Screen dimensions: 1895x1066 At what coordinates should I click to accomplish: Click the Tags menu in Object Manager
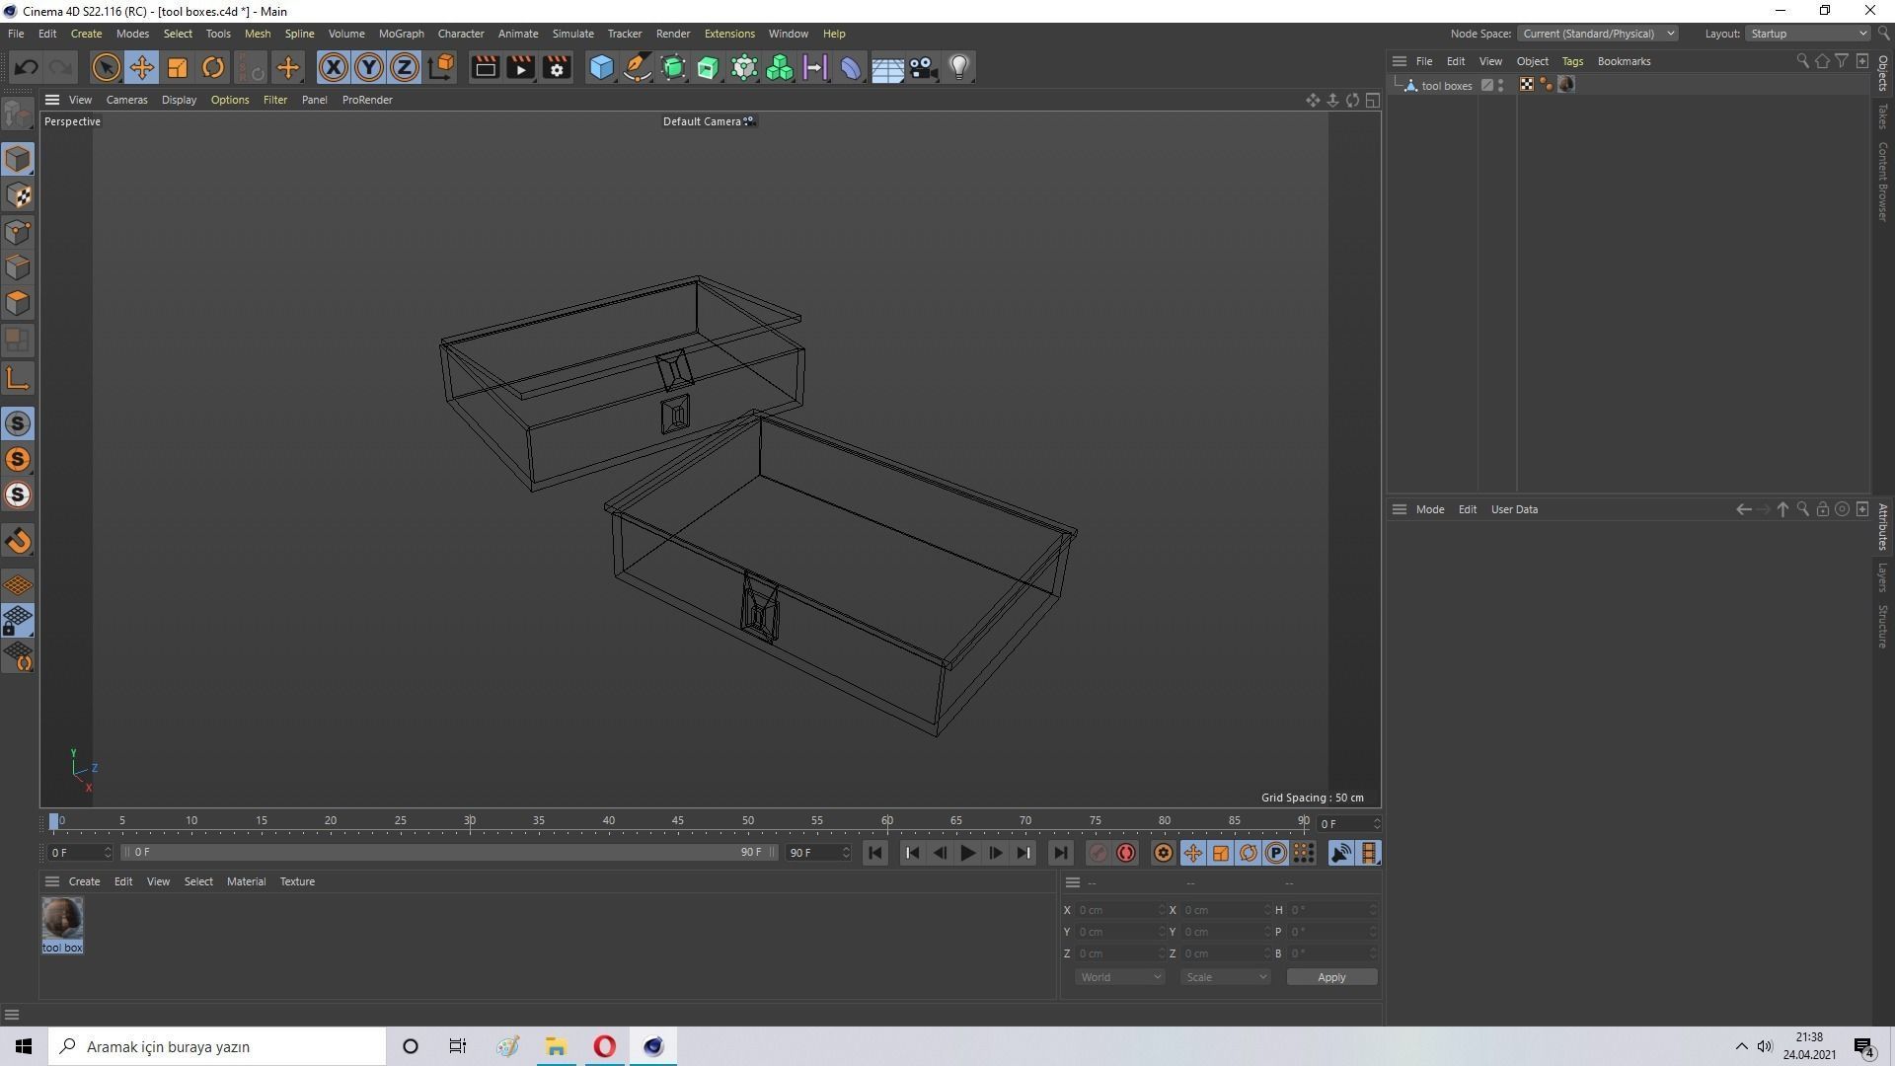1571,60
